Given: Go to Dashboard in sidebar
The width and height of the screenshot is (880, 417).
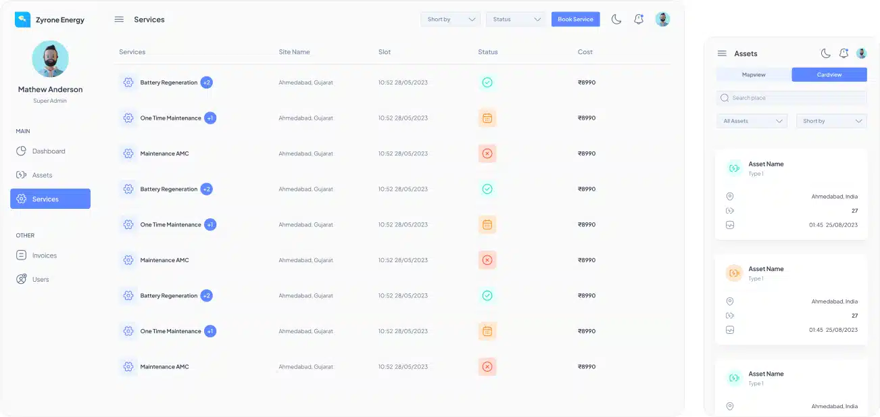Looking at the screenshot, I should (x=49, y=151).
